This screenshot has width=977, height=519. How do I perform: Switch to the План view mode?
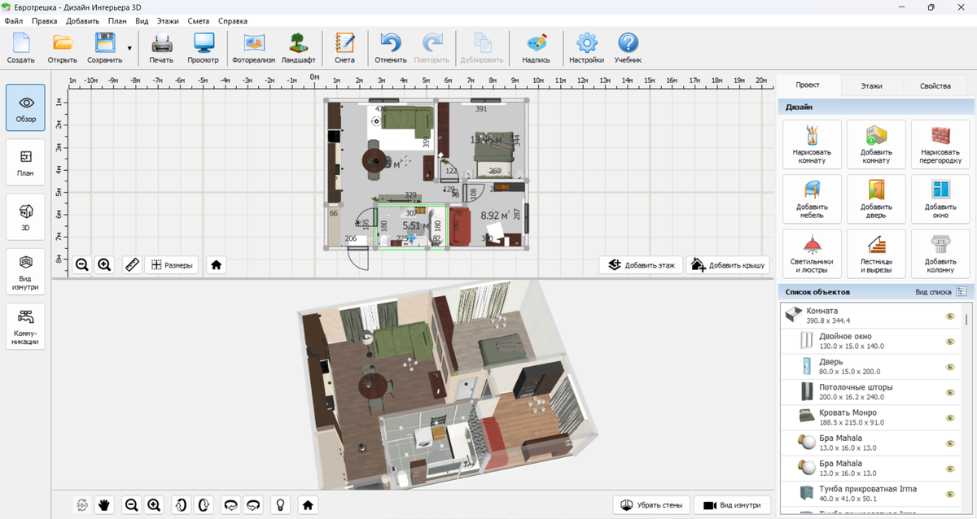tap(25, 163)
